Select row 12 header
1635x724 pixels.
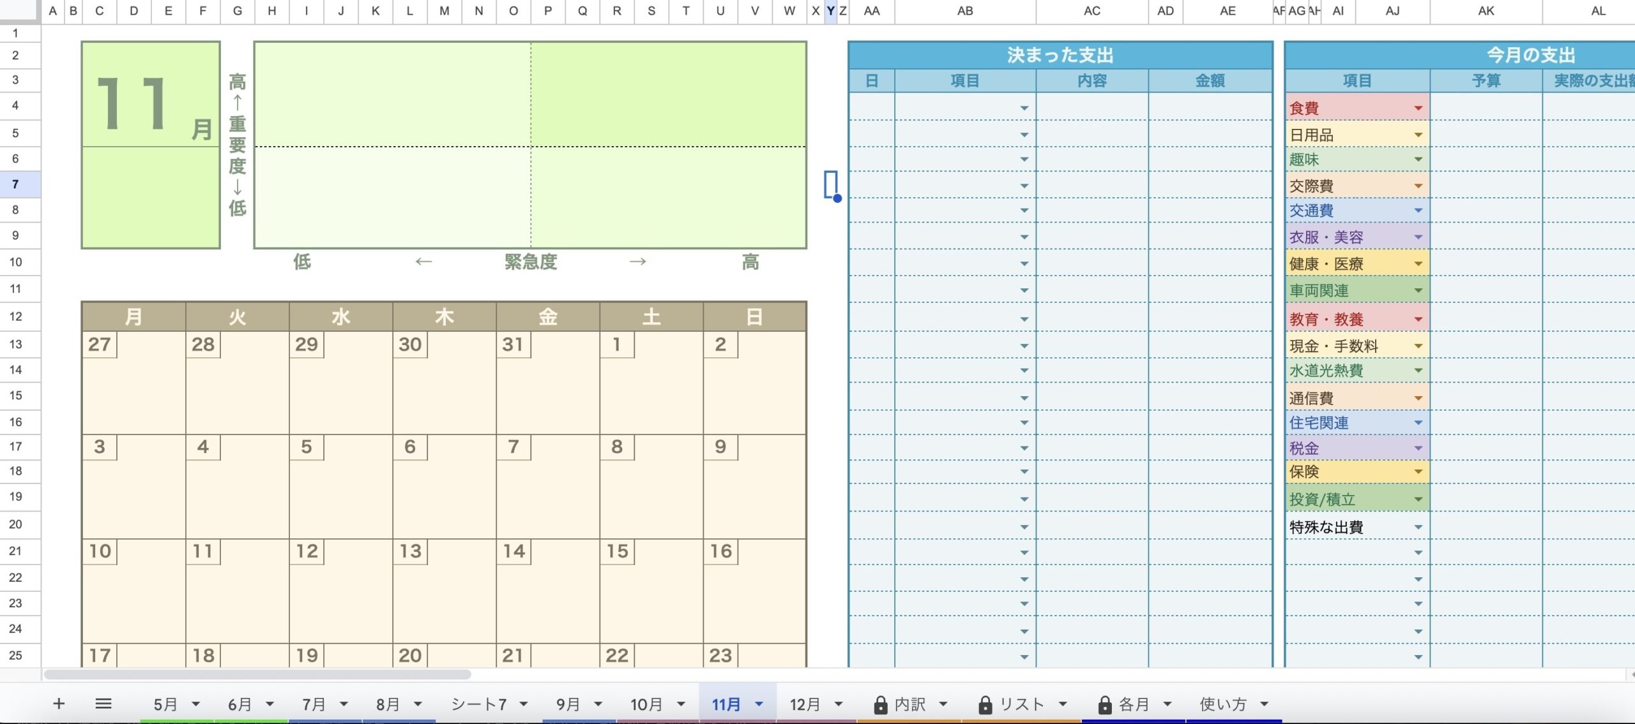[x=16, y=316]
